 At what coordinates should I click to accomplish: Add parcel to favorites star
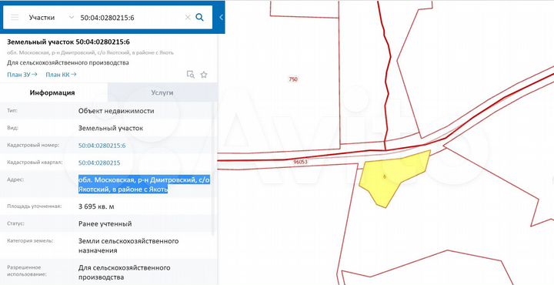[204, 75]
